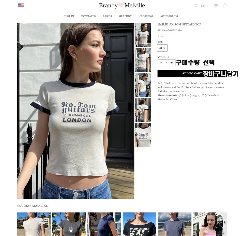Click the main product photo
The height and width of the screenshot is (236, 244).
click(76, 111)
